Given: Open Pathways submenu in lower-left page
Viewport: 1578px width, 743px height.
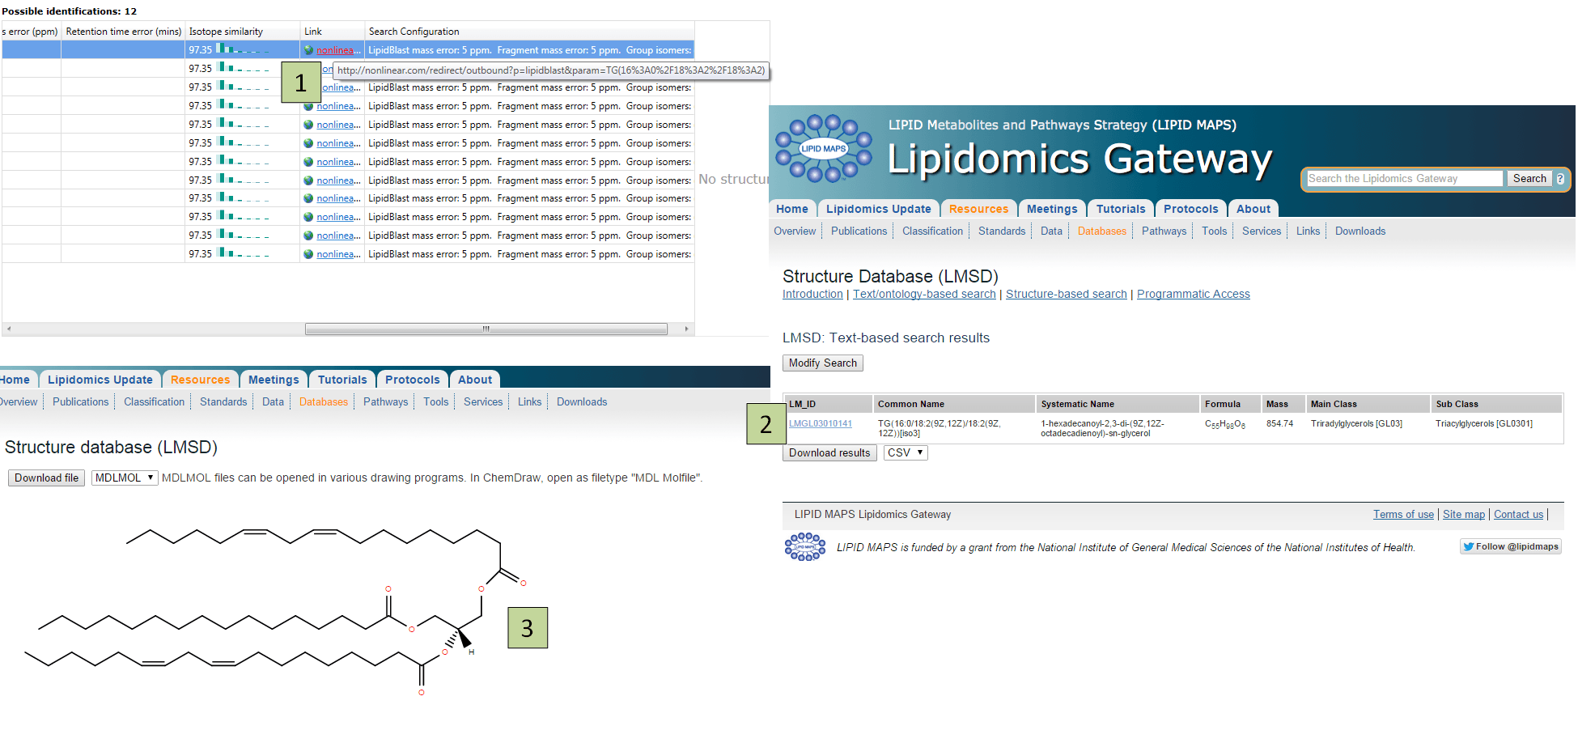Looking at the screenshot, I should click(385, 402).
